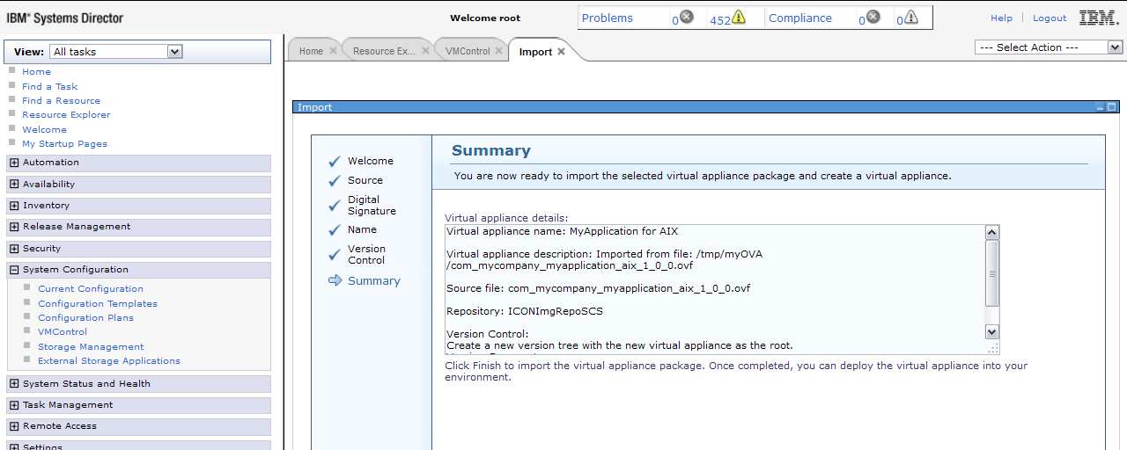Expand the Task Management section
The width and height of the screenshot is (1127, 450).
click(x=14, y=405)
